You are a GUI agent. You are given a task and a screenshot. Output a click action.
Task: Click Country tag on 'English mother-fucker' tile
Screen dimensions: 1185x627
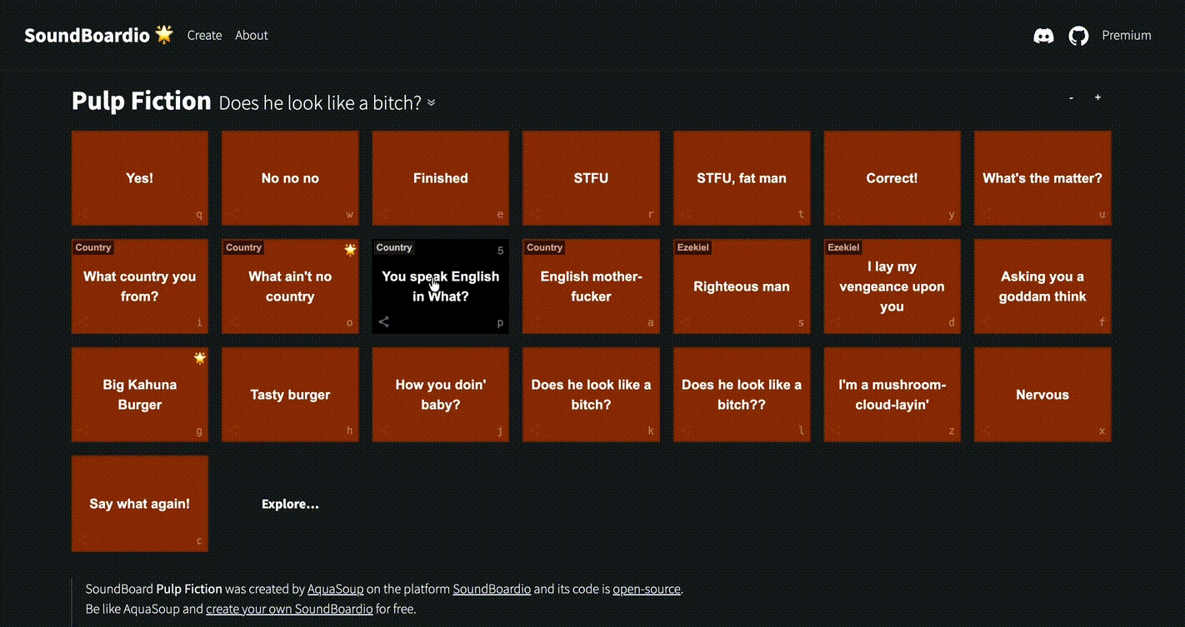click(x=544, y=247)
